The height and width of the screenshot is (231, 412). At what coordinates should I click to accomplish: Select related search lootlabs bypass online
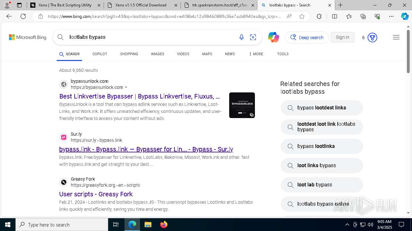coord(322,204)
